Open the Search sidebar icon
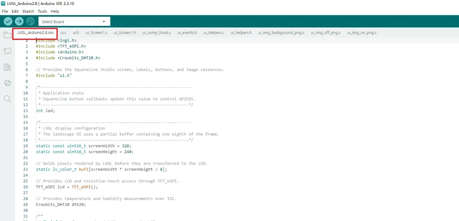The width and height of the screenshot is (459, 221). pyautogui.click(x=7, y=99)
